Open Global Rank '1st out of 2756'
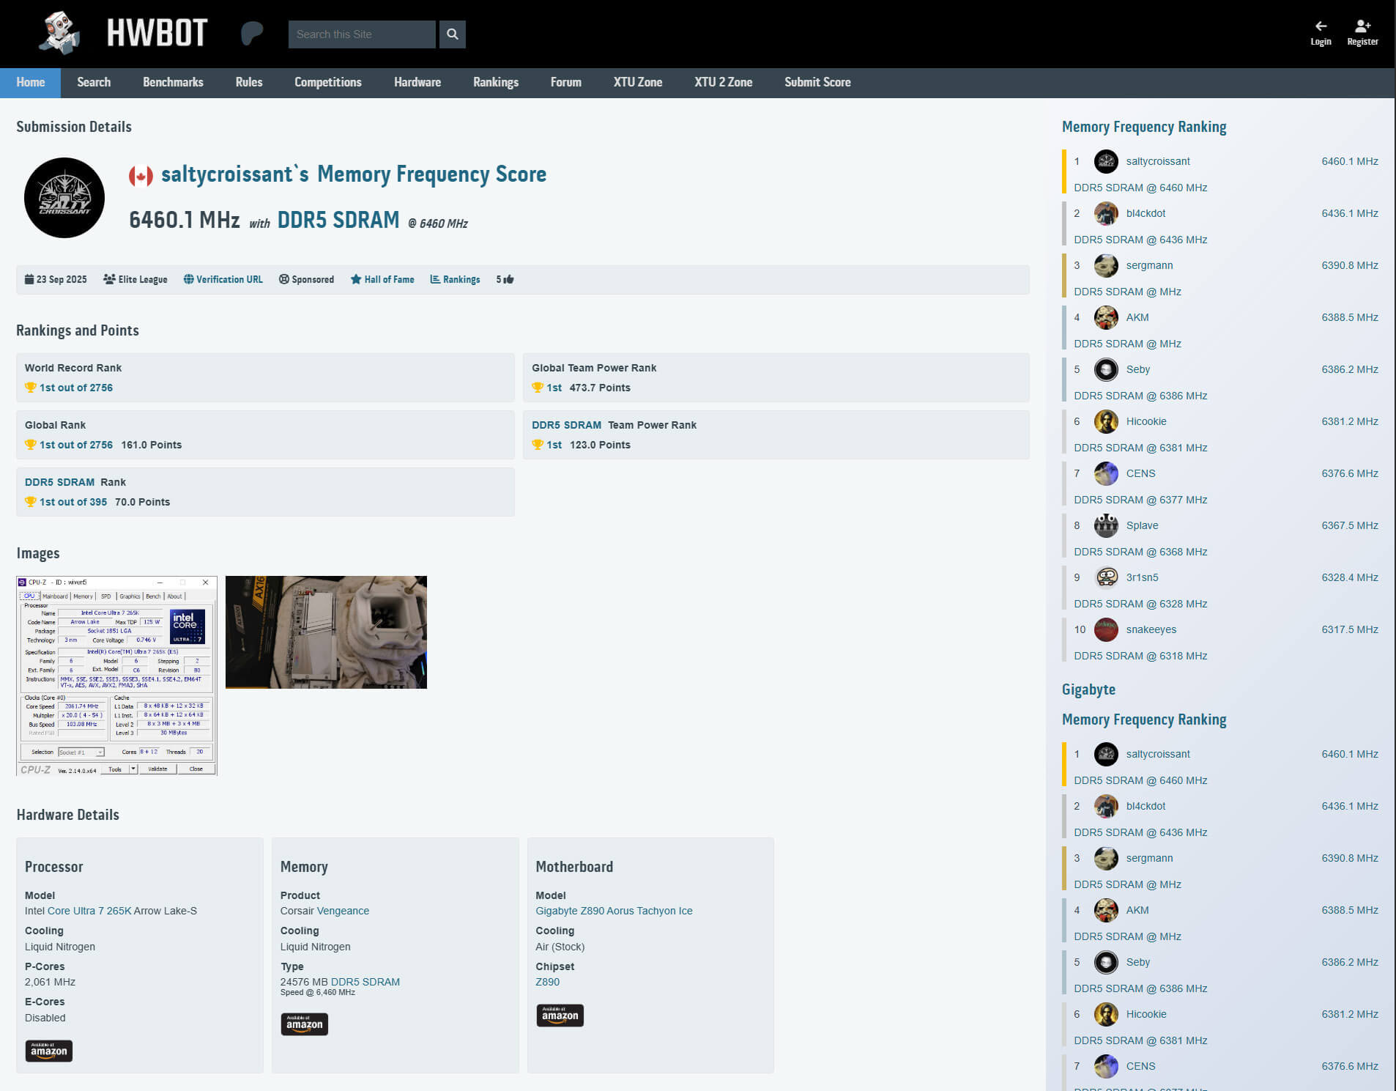The height and width of the screenshot is (1091, 1396). point(76,445)
